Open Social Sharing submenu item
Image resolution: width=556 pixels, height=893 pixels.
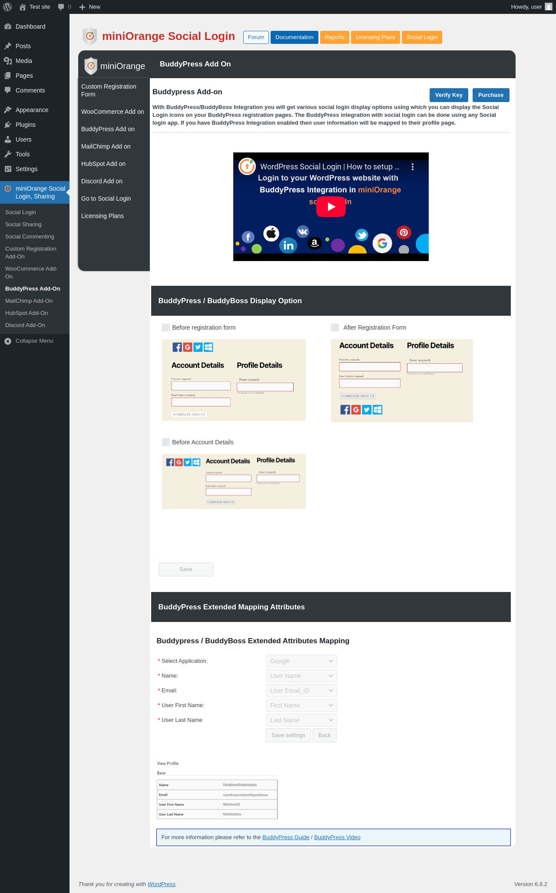click(x=23, y=225)
